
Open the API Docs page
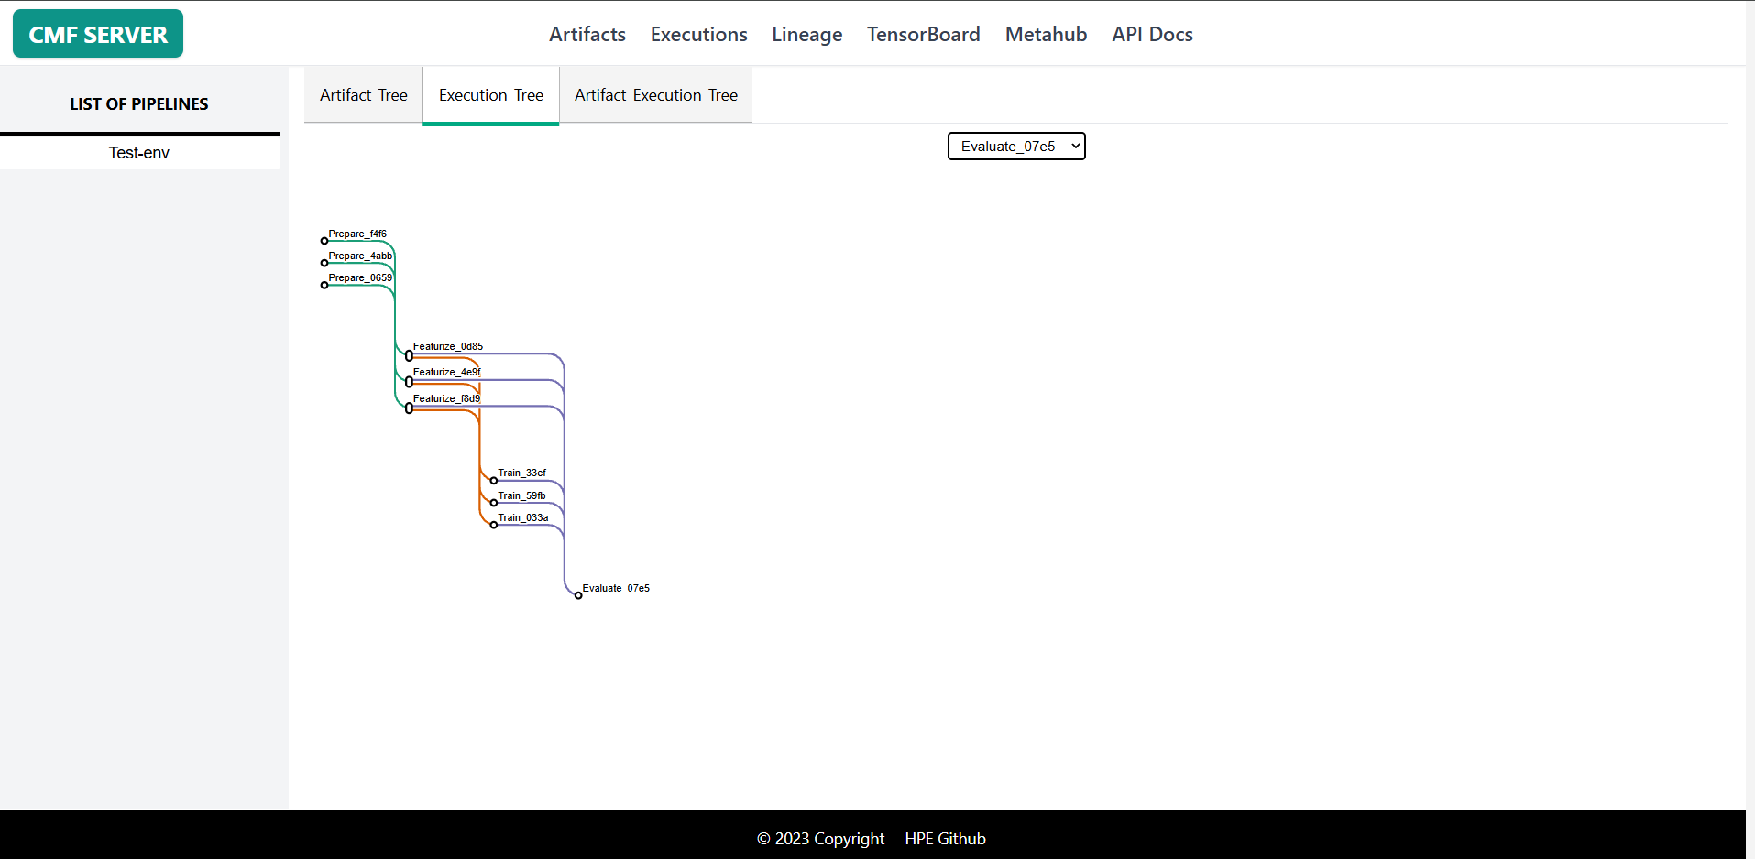1152,34
